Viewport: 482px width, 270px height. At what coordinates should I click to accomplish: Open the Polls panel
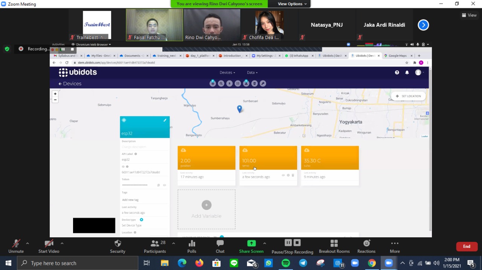192,246
